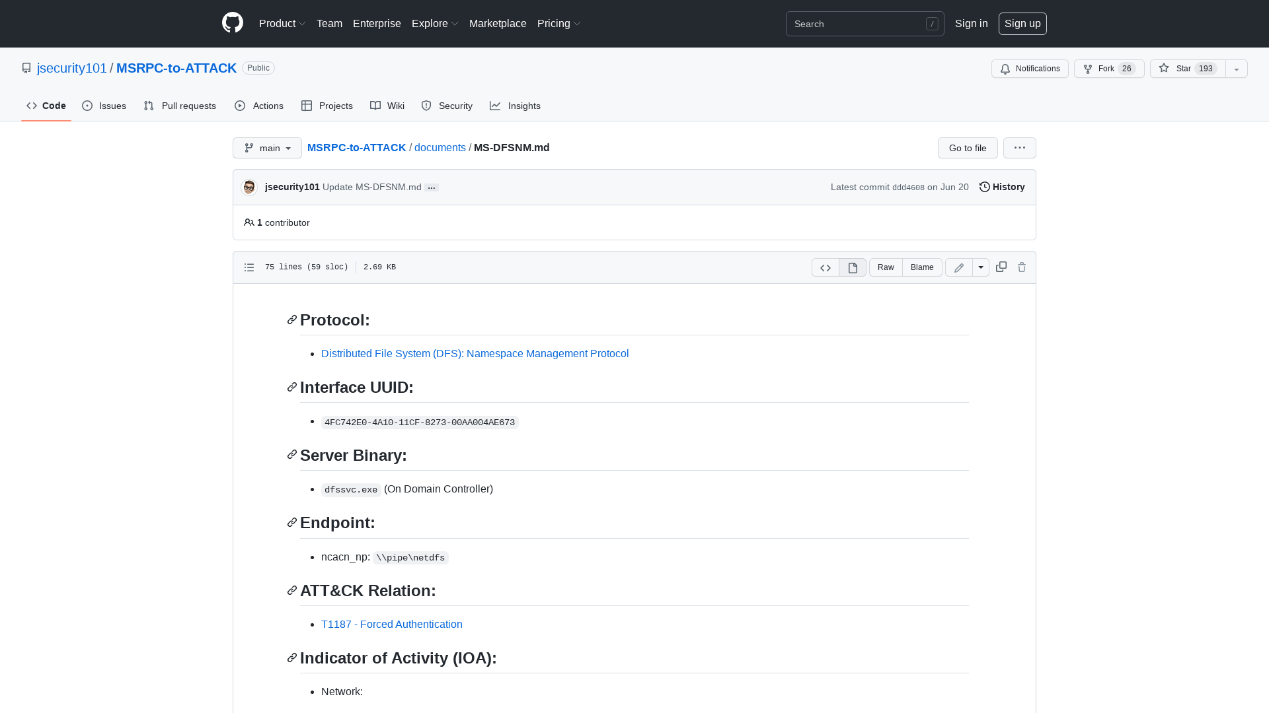Open Update MSRPC-DFSNM.md commit message

tap(372, 187)
